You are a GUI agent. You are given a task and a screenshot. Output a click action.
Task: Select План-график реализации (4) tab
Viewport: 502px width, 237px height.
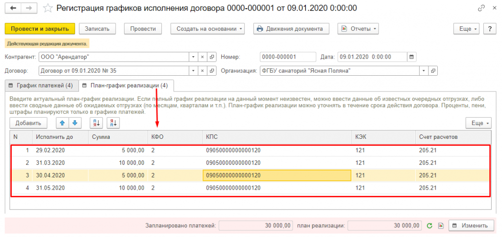pos(125,86)
